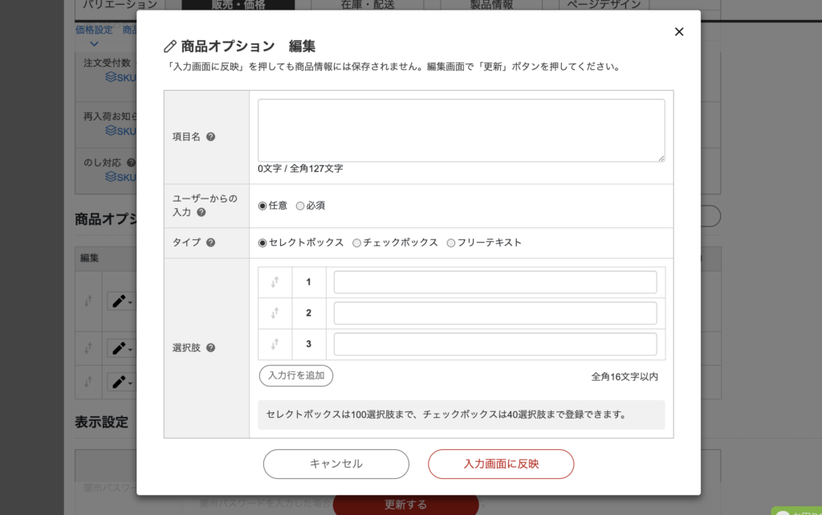
Task: Click the 表示設定 heading in background page
Action: click(x=101, y=422)
